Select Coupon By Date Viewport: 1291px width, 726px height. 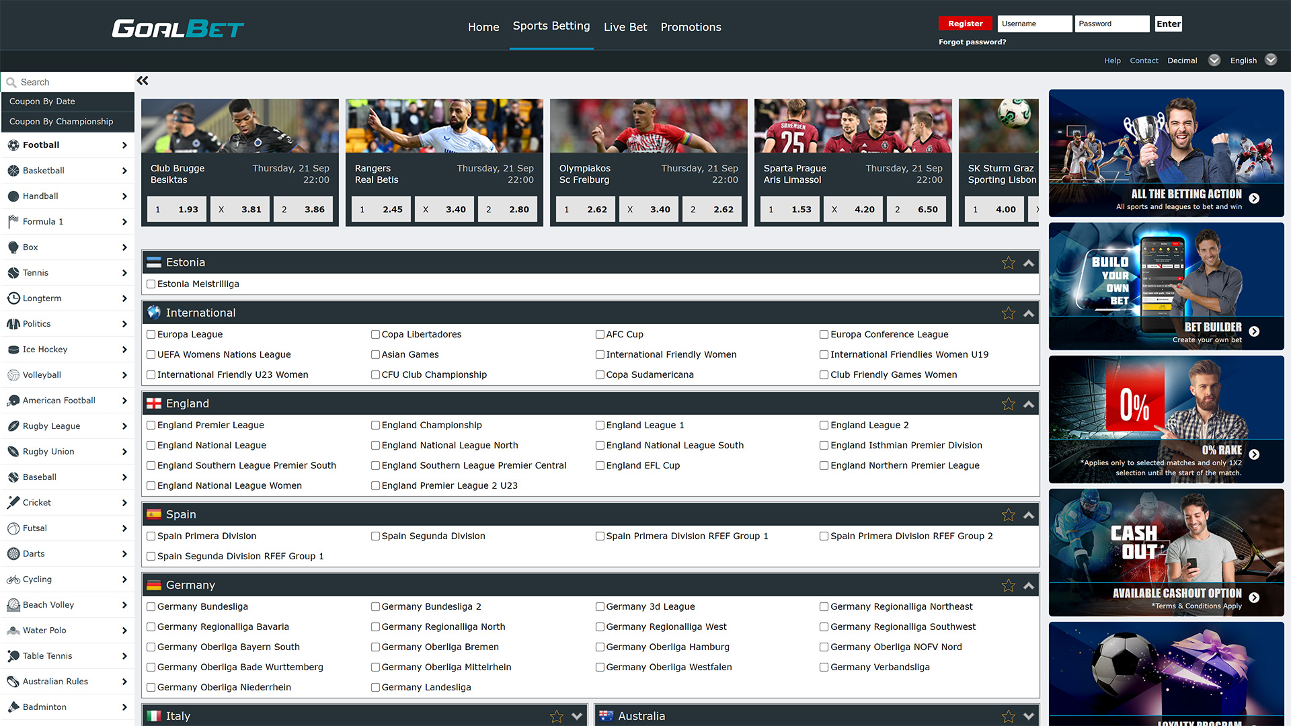point(67,102)
